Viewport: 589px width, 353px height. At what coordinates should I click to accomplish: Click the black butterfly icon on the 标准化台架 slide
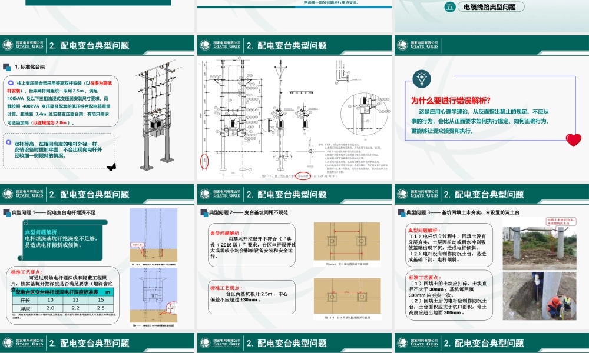click(111, 166)
